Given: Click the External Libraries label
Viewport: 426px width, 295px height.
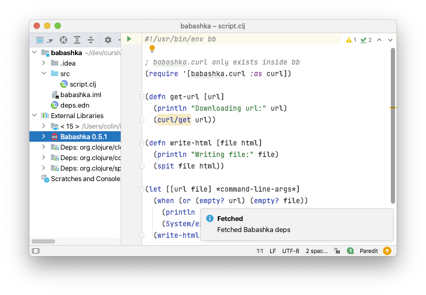Looking at the screenshot, I should 77,116.
